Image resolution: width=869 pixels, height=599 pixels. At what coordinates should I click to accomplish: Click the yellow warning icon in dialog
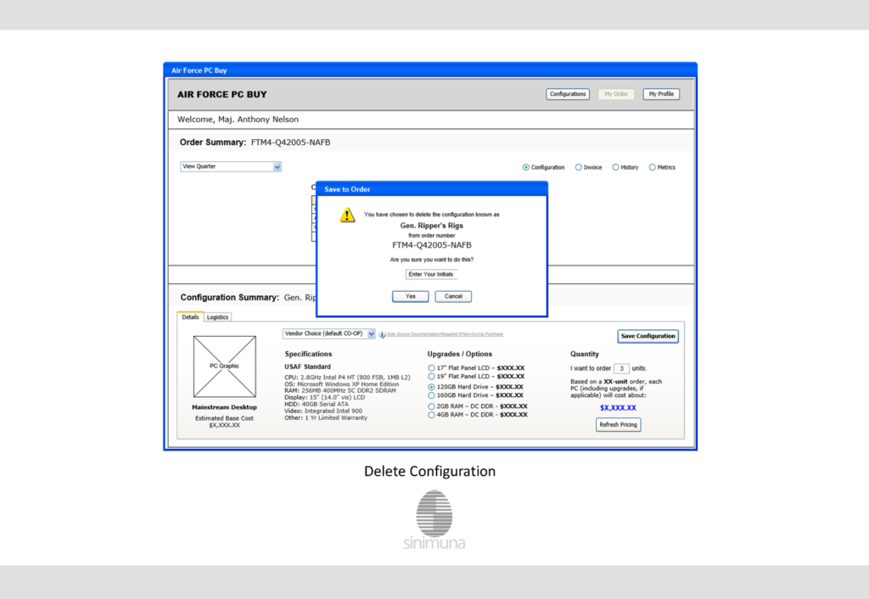[347, 215]
